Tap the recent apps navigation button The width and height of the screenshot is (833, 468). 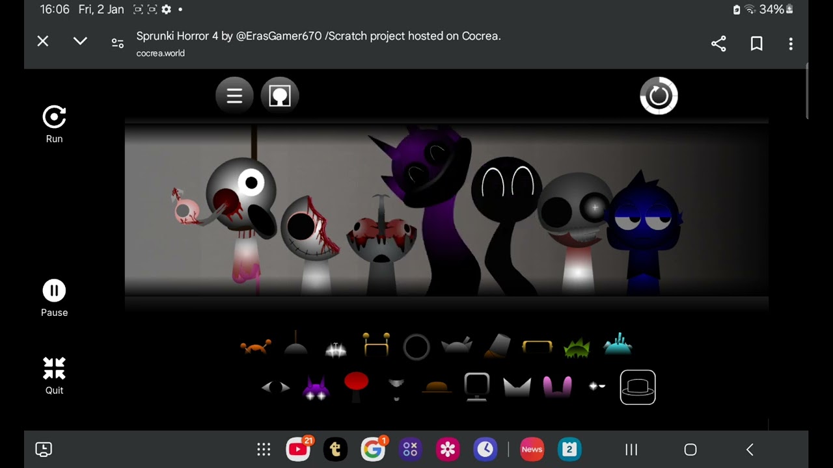[x=631, y=449]
